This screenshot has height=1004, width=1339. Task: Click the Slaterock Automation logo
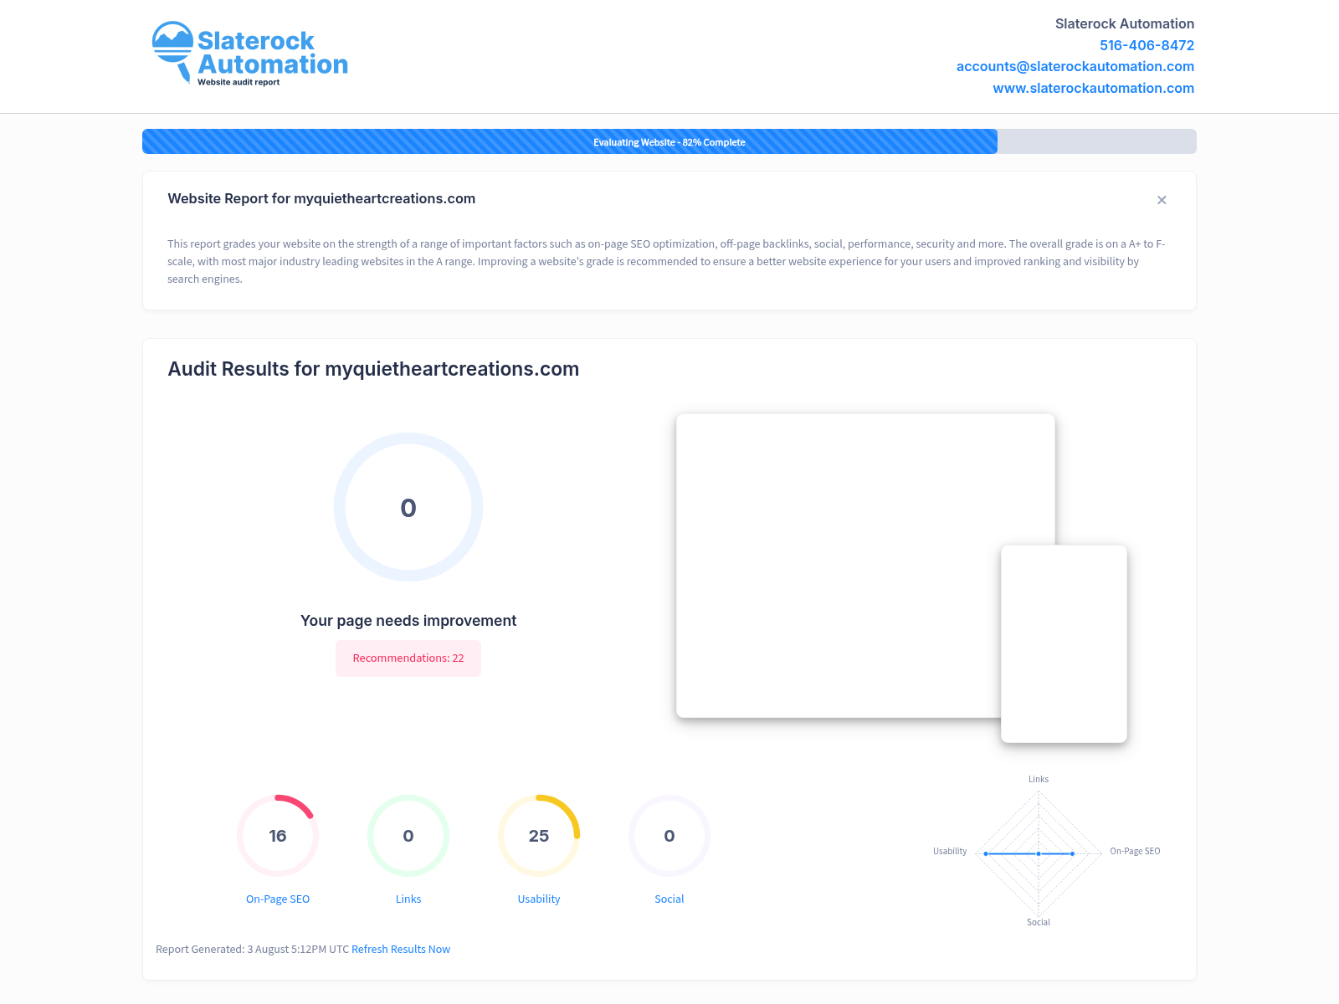249,54
